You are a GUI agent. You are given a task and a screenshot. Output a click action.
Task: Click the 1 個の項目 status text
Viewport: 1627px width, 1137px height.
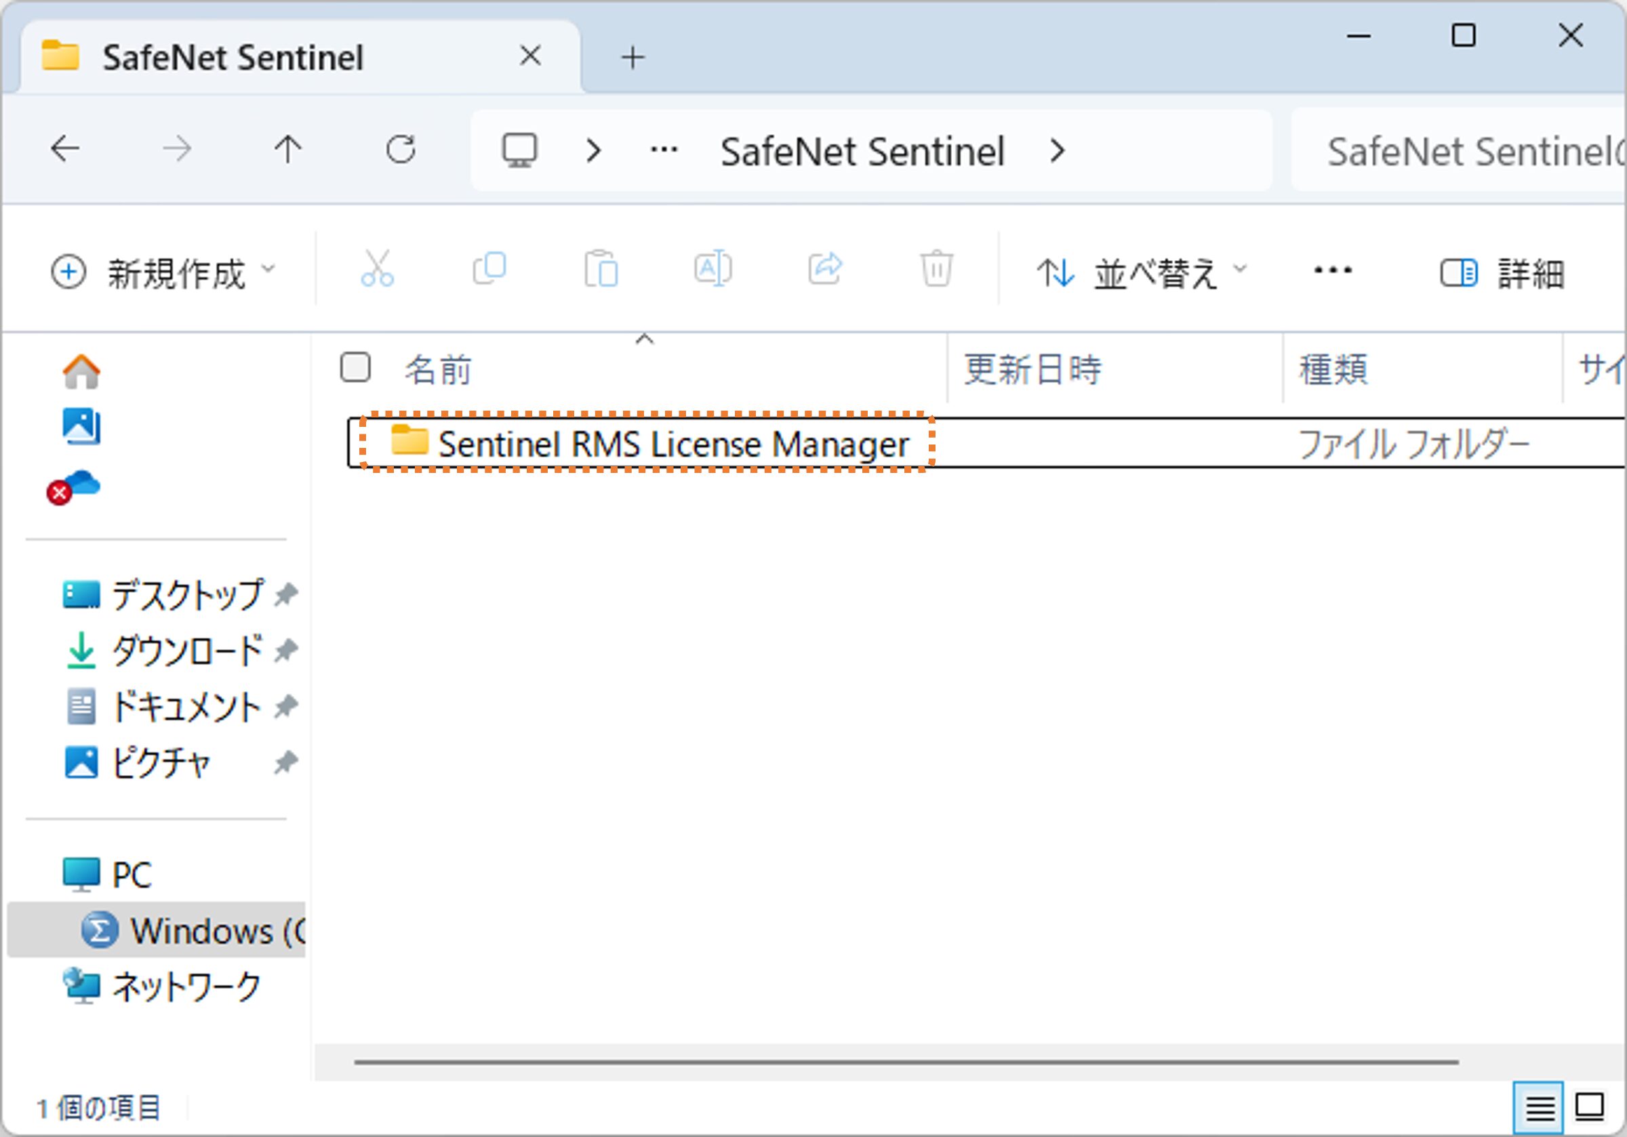(98, 1109)
